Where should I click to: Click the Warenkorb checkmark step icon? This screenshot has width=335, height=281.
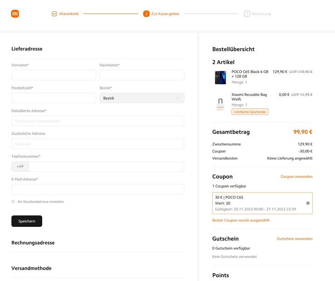click(54, 14)
